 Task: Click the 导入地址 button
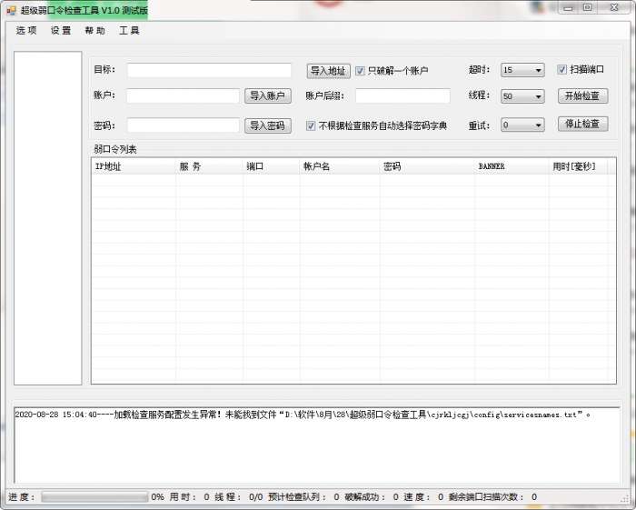coord(328,71)
